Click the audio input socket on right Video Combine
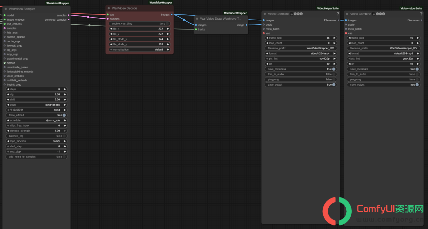This screenshot has width=428, height=229. coord(346,25)
